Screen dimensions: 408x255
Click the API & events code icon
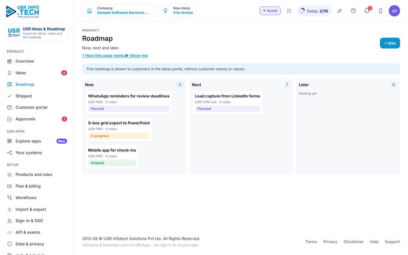click(x=9, y=233)
